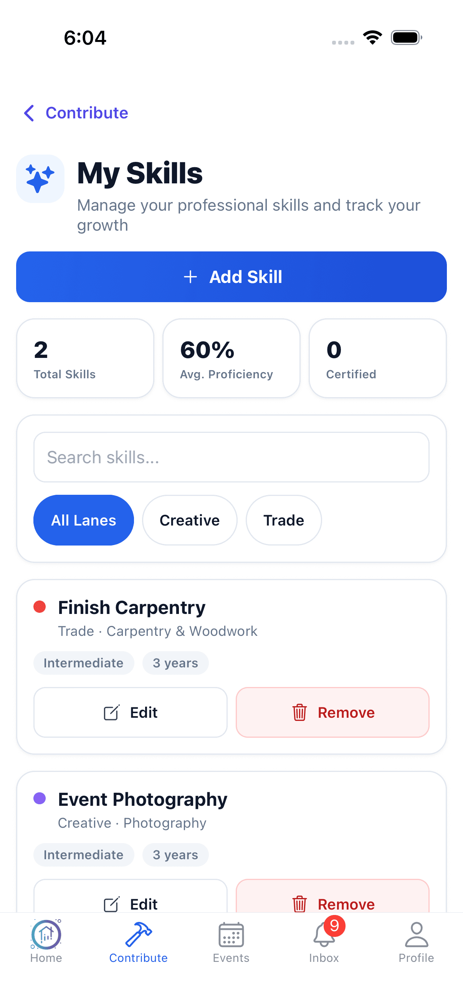
Task: Open Inbox bell with 9 notifications
Action: pos(324,934)
